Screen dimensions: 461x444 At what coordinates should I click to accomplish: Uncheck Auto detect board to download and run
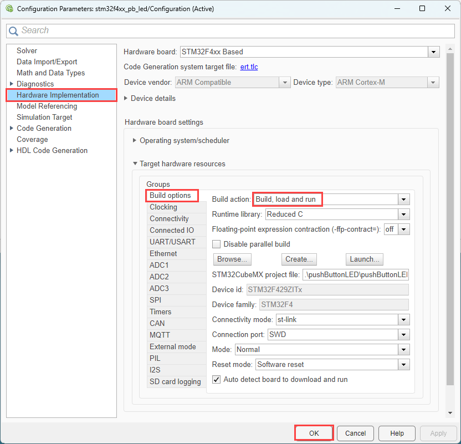(x=217, y=380)
